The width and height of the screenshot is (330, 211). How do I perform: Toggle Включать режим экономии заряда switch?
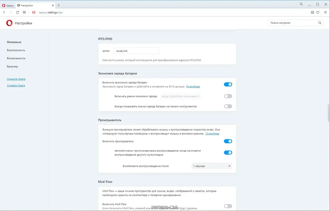pyautogui.click(x=228, y=96)
